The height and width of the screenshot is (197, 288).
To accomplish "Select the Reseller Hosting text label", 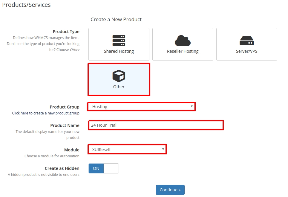I will tap(183, 51).
